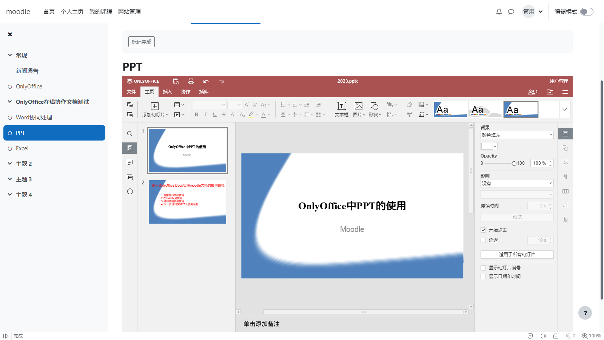Expand the 主题 3 section
This screenshot has width=604, height=340.
10,179
